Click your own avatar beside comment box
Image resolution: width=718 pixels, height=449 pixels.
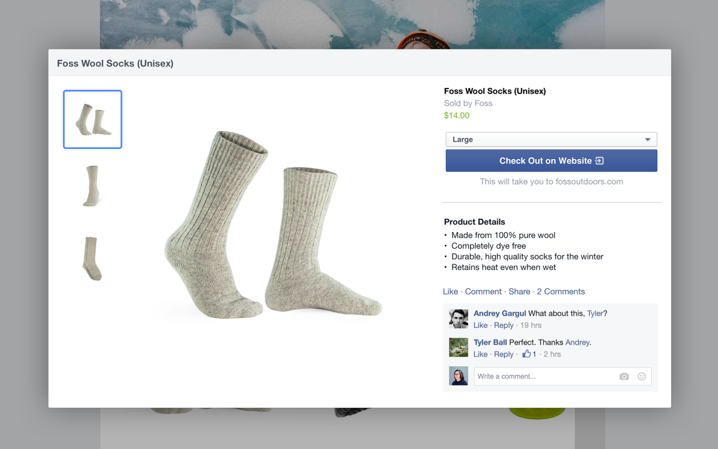[458, 376]
